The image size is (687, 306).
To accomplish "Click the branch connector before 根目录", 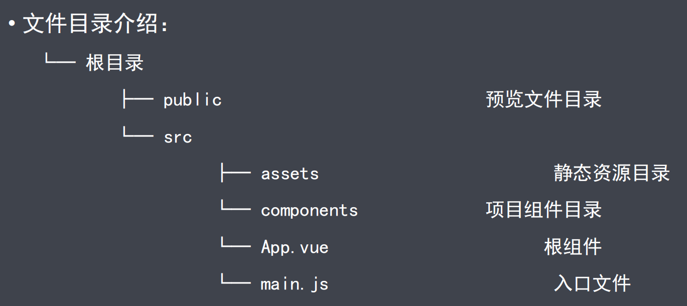I will pyautogui.click(x=60, y=61).
